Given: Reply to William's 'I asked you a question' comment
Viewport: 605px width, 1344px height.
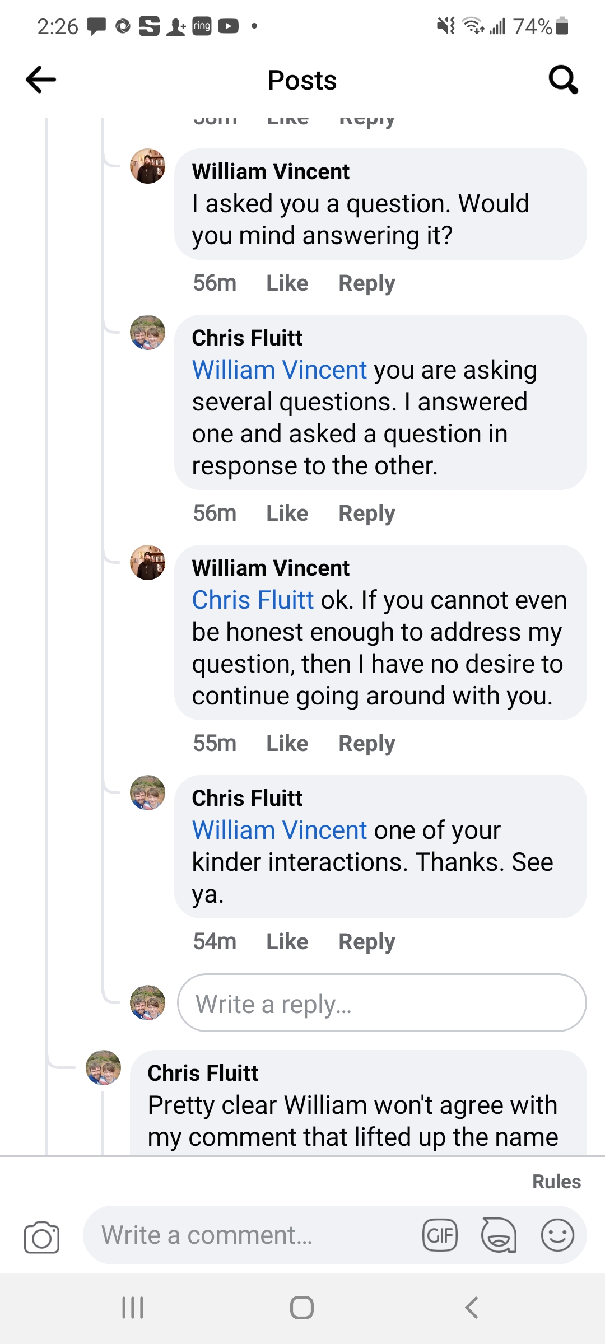Looking at the screenshot, I should (x=367, y=283).
